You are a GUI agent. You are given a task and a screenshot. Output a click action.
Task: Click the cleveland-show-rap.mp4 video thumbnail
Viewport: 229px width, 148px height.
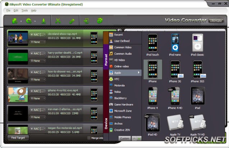(x=18, y=38)
